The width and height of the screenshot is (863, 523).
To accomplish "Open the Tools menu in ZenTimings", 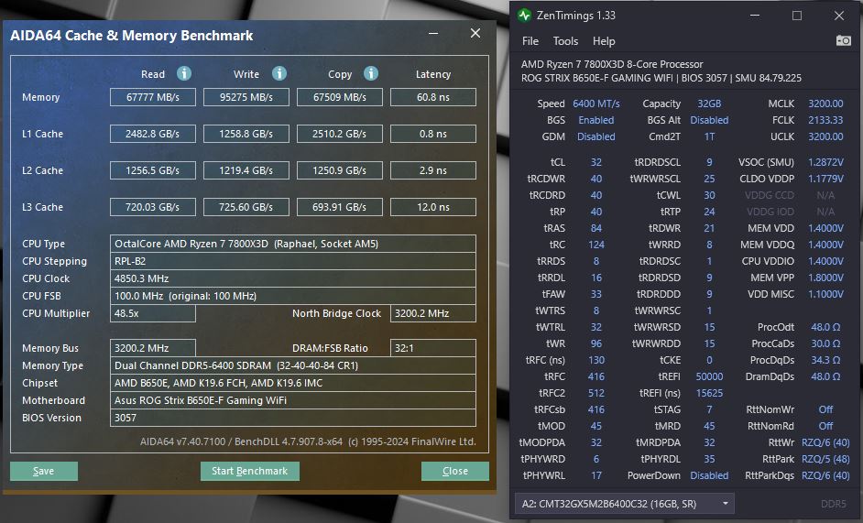I will click(x=565, y=41).
